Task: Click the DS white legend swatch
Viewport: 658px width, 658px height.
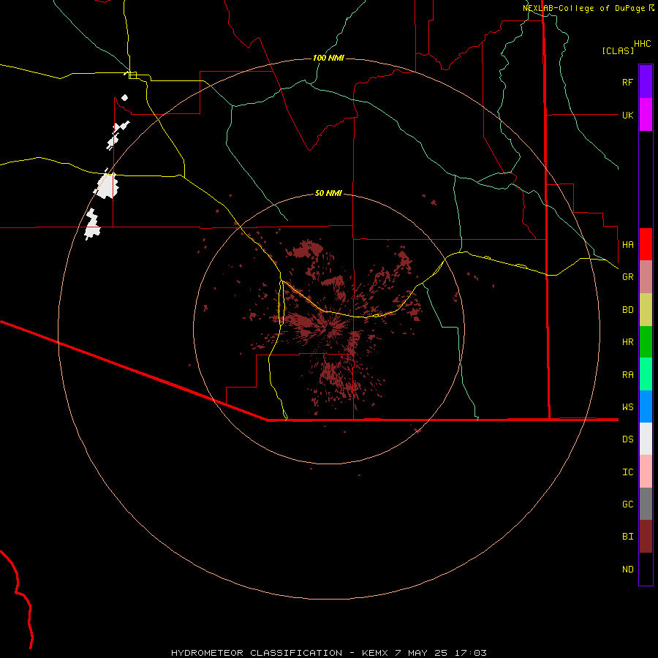Action: click(646, 439)
